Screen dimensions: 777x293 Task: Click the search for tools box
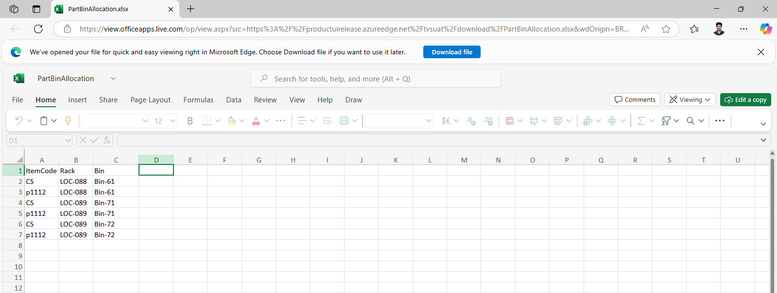[x=375, y=79]
